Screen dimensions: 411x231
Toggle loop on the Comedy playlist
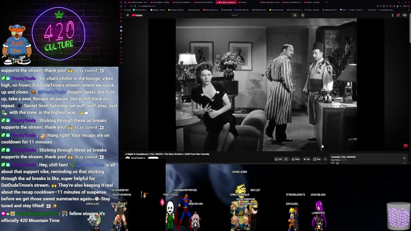tap(333, 163)
